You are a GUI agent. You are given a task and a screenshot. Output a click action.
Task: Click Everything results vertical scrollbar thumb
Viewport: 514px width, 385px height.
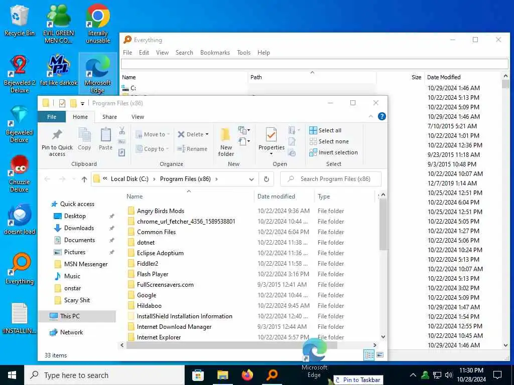[x=505, y=84]
